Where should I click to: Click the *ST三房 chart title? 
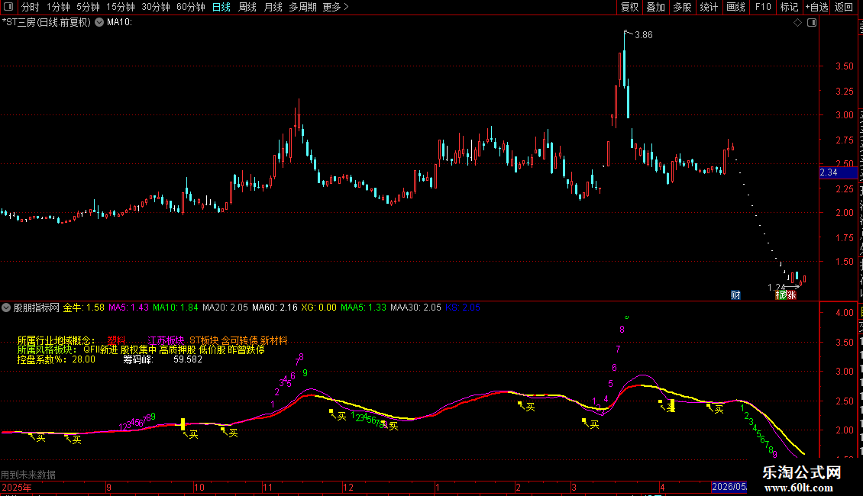coord(47,22)
